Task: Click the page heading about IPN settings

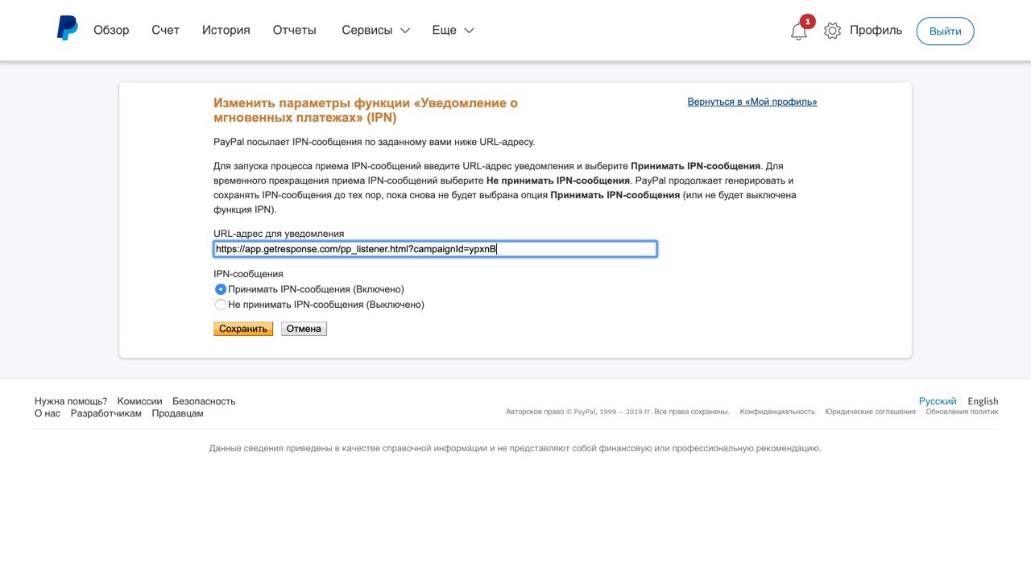Action: coord(366,110)
